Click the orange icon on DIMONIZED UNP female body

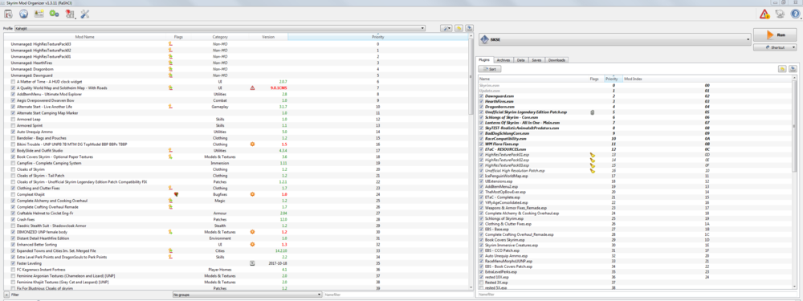252,232
